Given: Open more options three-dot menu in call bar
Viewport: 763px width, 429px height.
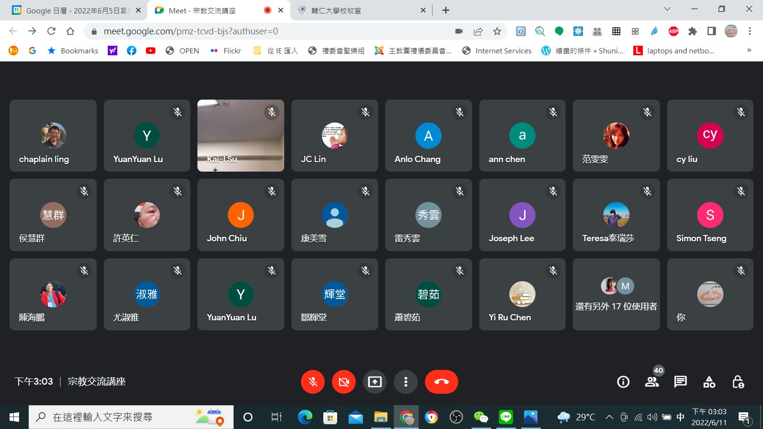Looking at the screenshot, I should coord(406,382).
